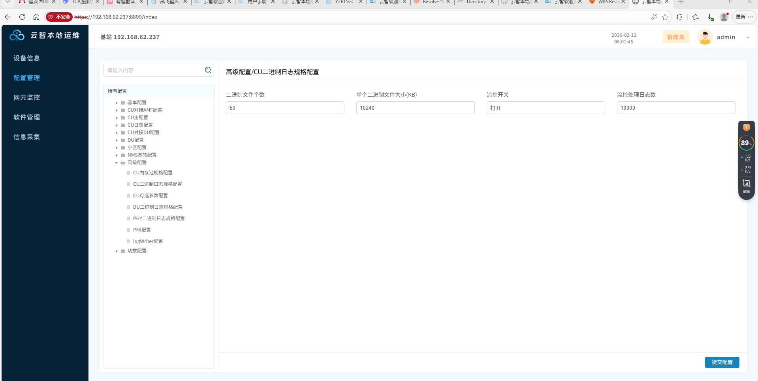Image resolution: width=758 pixels, height=381 pixels.
Task: Click the favorites star icon in address bar
Action: (x=665, y=17)
